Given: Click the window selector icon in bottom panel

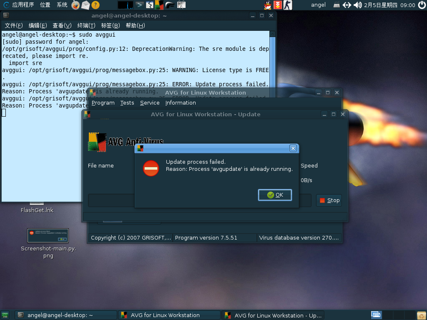Looking at the screenshot, I should pos(377,315).
